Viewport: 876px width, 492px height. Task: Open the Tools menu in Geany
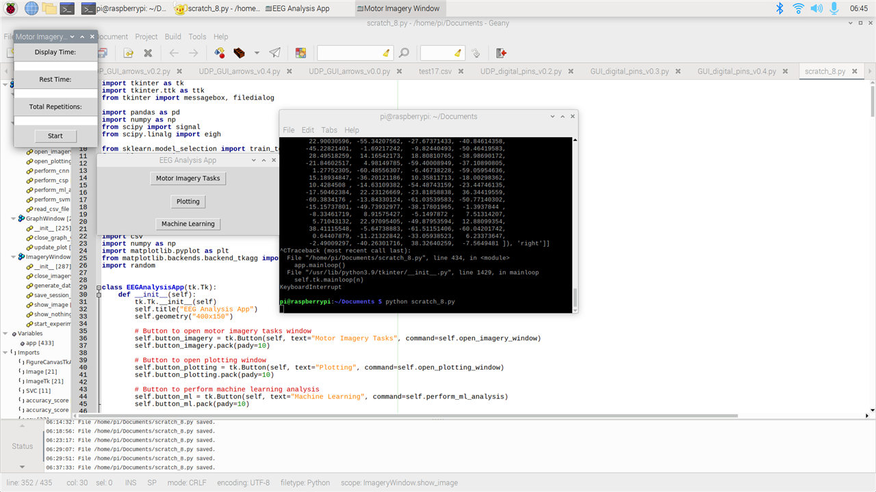coord(197,37)
